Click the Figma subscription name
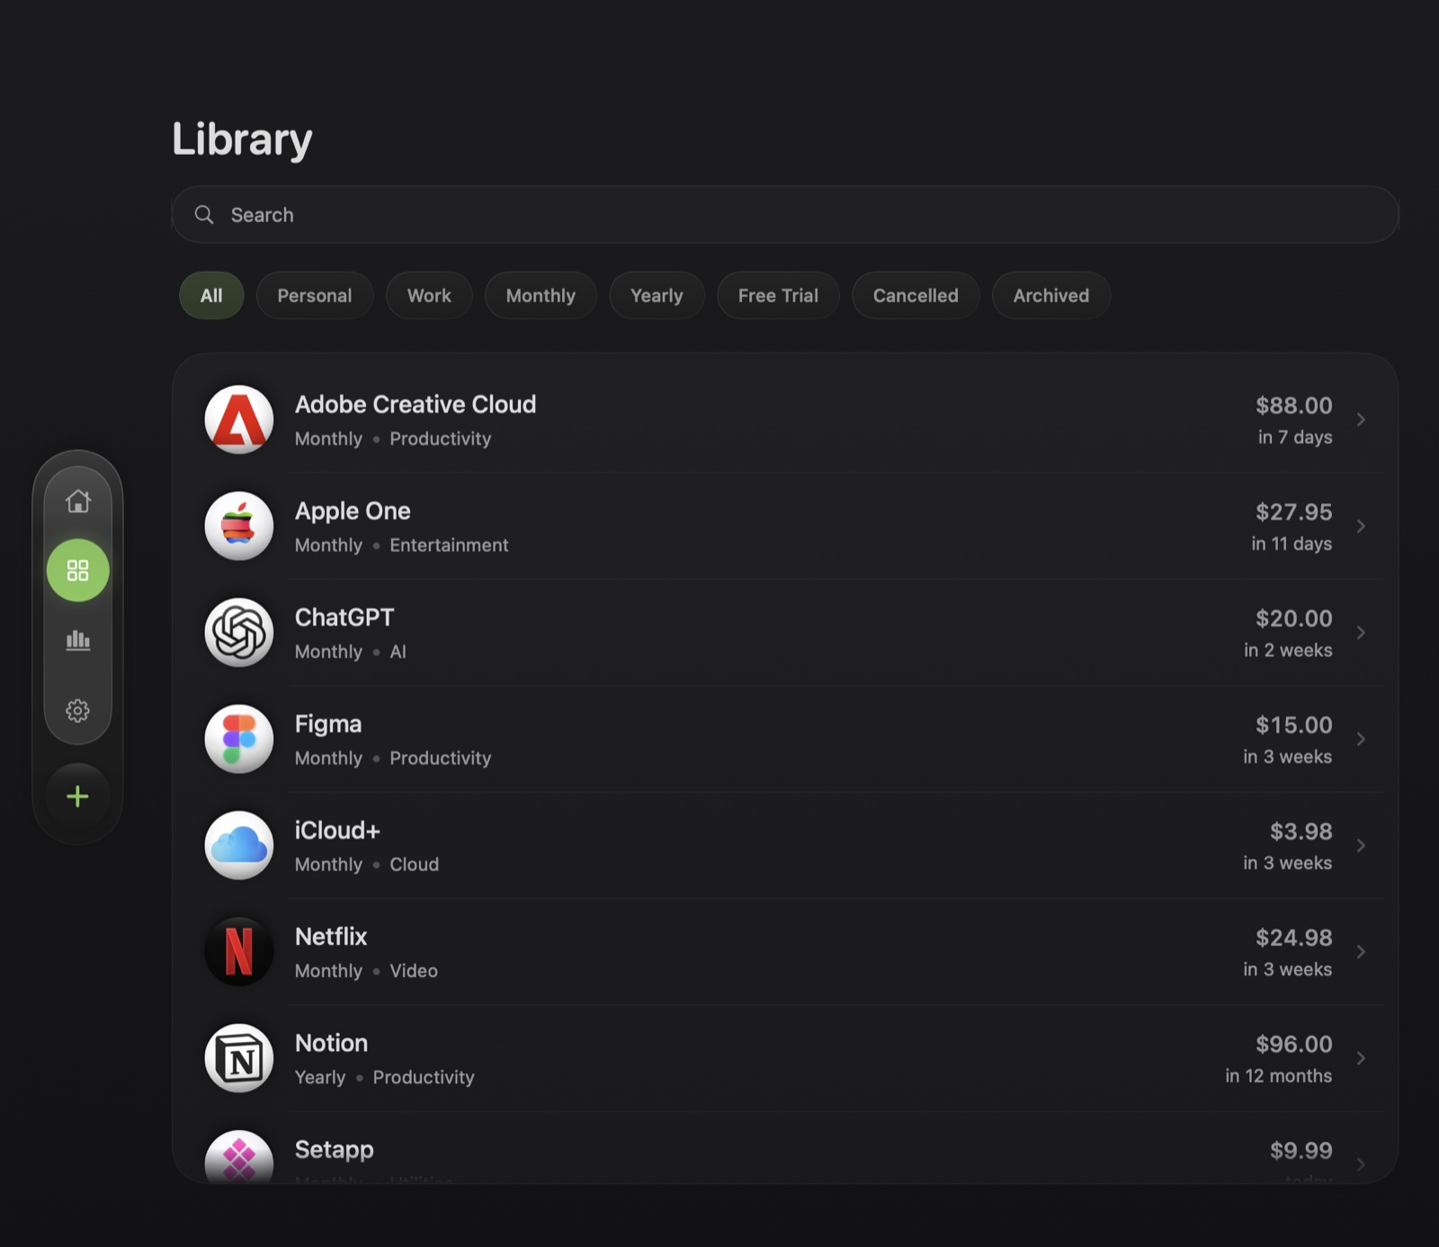The width and height of the screenshot is (1439, 1247). tap(328, 724)
